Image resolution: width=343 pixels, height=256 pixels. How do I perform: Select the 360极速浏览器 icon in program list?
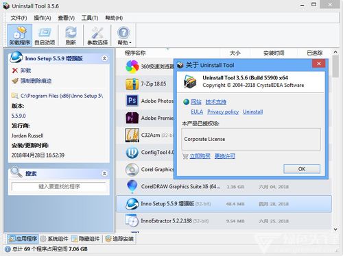coord(132,66)
